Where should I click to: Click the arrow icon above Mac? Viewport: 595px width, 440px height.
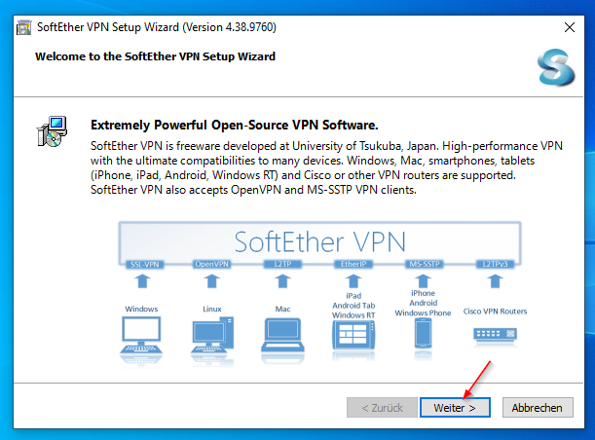(282, 281)
